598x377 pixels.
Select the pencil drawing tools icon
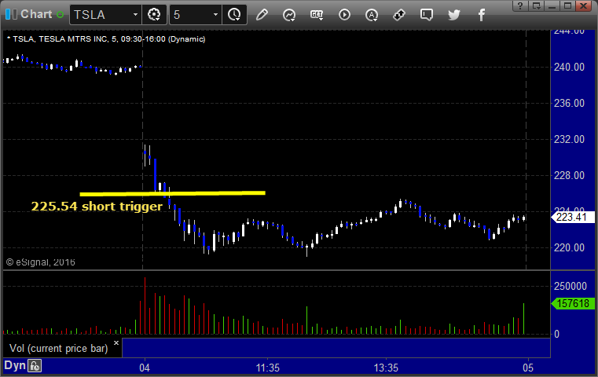click(262, 15)
